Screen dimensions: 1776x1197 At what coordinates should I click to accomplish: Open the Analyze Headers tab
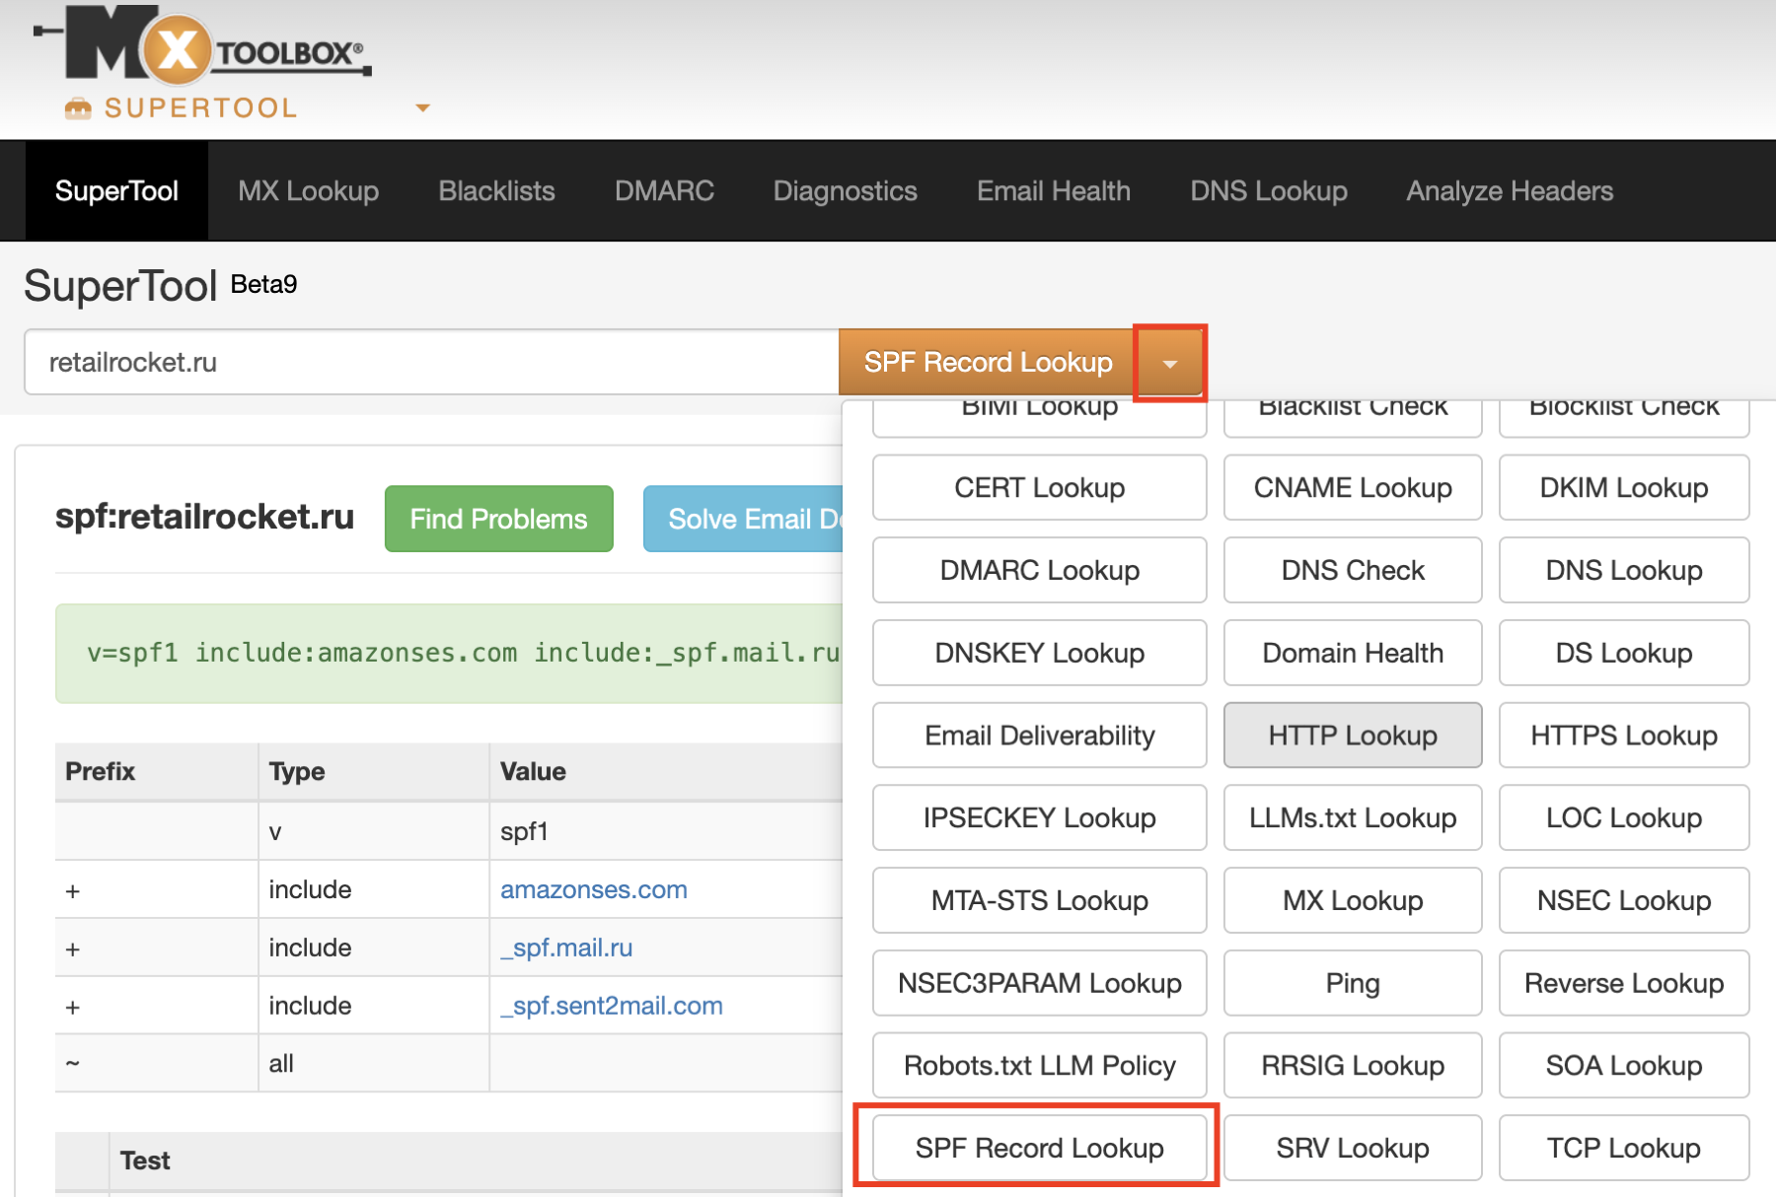[1510, 190]
